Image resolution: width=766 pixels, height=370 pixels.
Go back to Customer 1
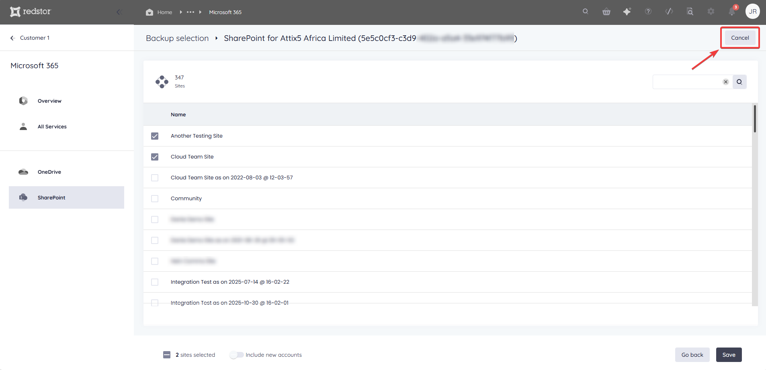coord(35,38)
